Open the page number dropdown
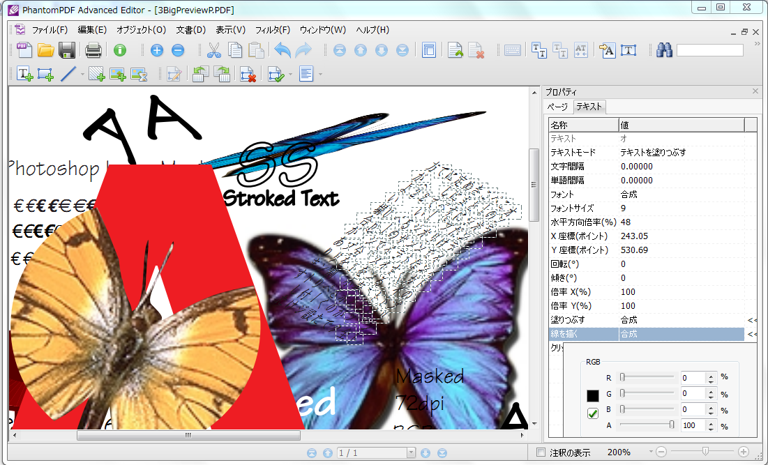This screenshot has width=768, height=465. 411,452
